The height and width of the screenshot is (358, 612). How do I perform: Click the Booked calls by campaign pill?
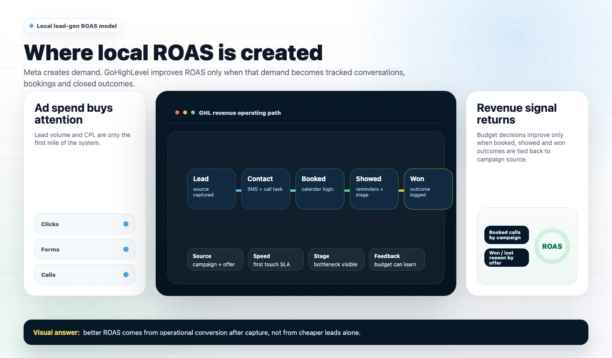click(x=507, y=235)
